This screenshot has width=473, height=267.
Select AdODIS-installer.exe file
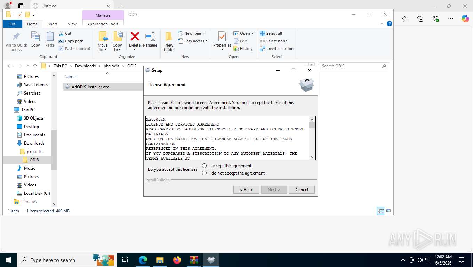tap(90, 87)
